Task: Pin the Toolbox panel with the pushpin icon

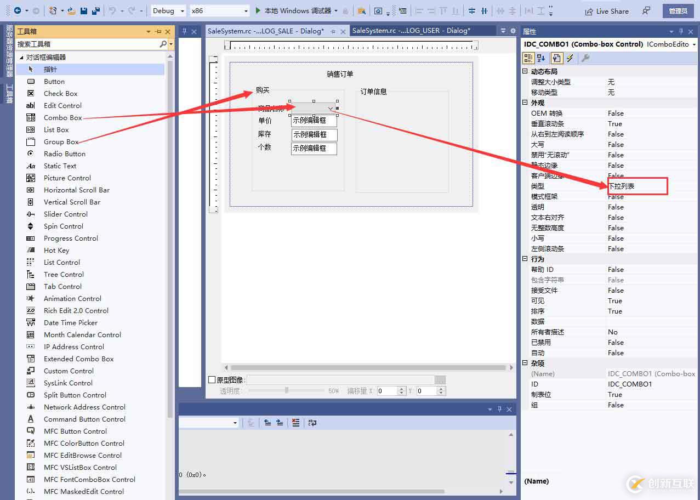Action: tap(158, 32)
